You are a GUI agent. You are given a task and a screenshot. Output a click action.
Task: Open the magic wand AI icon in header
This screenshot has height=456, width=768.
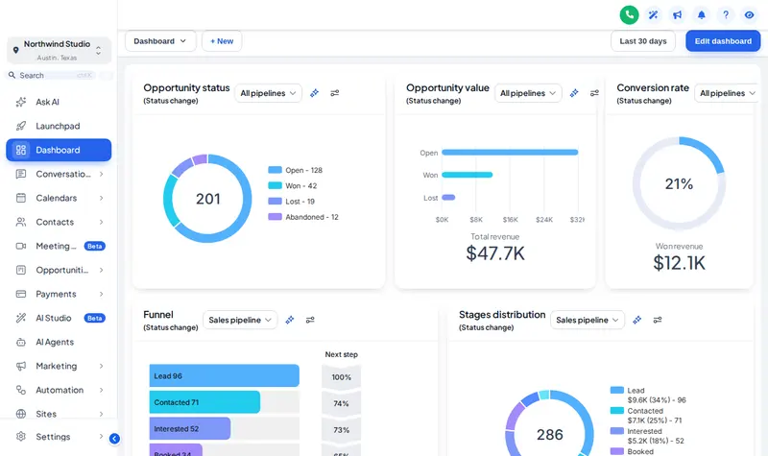pyautogui.click(x=653, y=14)
